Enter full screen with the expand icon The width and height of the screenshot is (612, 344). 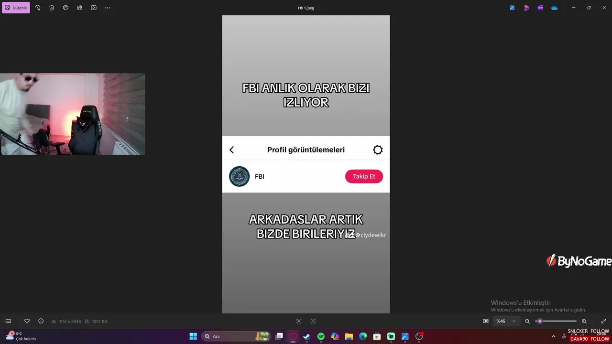[603, 321]
